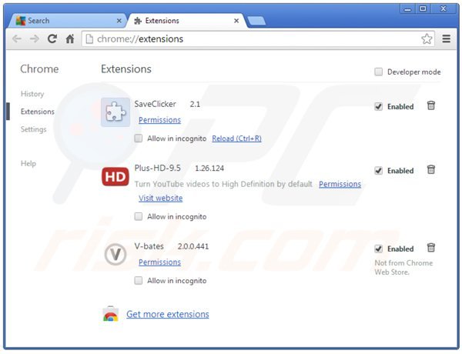The image size is (462, 354).
Task: View V-bates Permissions link
Action: point(159,262)
